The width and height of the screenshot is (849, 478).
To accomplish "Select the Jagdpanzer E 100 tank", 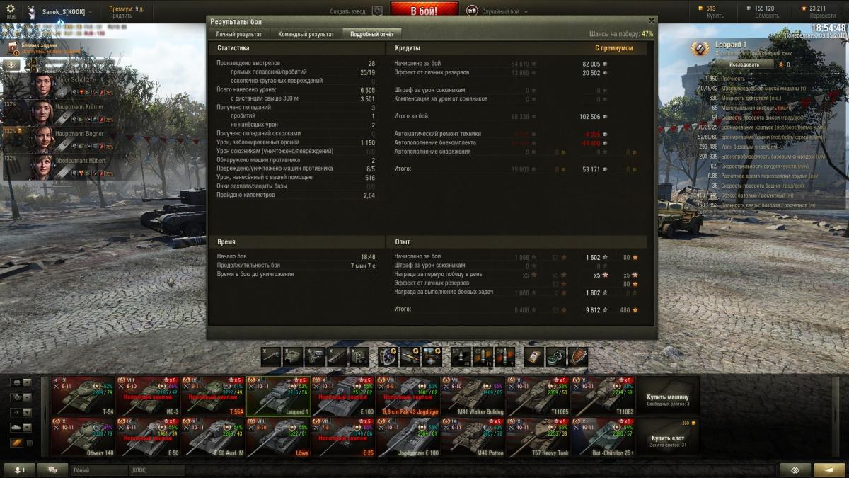I will pyautogui.click(x=408, y=437).
